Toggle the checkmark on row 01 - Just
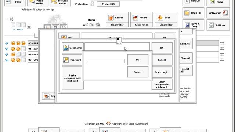This screenshot has height=132, width=235. (7, 49)
